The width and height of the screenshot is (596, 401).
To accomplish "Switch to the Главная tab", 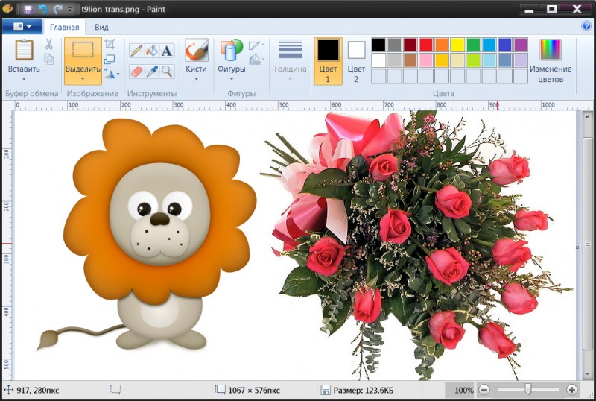I will (x=65, y=27).
